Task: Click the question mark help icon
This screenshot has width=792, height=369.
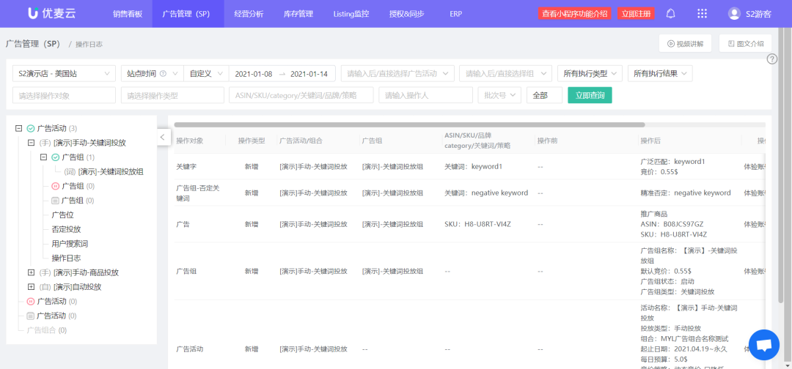Action: (771, 59)
